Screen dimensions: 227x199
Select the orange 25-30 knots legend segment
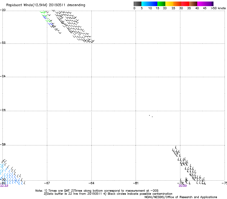177,4
